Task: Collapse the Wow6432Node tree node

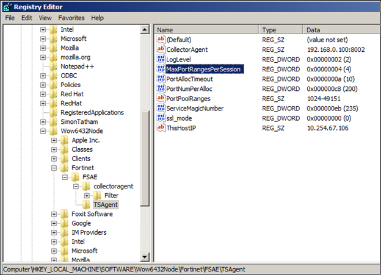Action: pyautogui.click(x=43, y=131)
